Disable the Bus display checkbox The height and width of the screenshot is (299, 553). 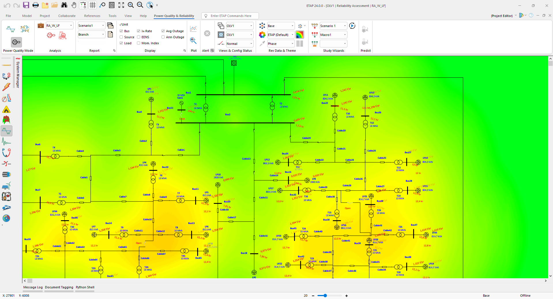121,31
